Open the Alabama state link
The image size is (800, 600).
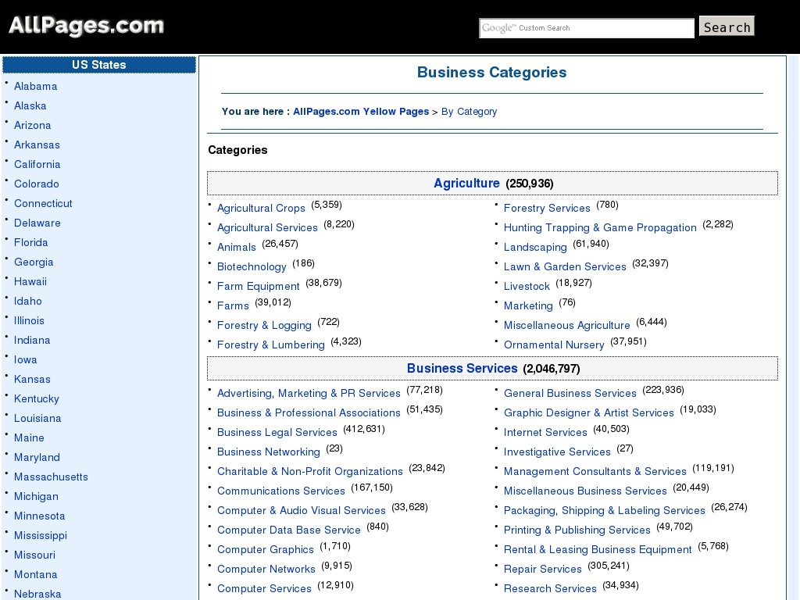[36, 86]
